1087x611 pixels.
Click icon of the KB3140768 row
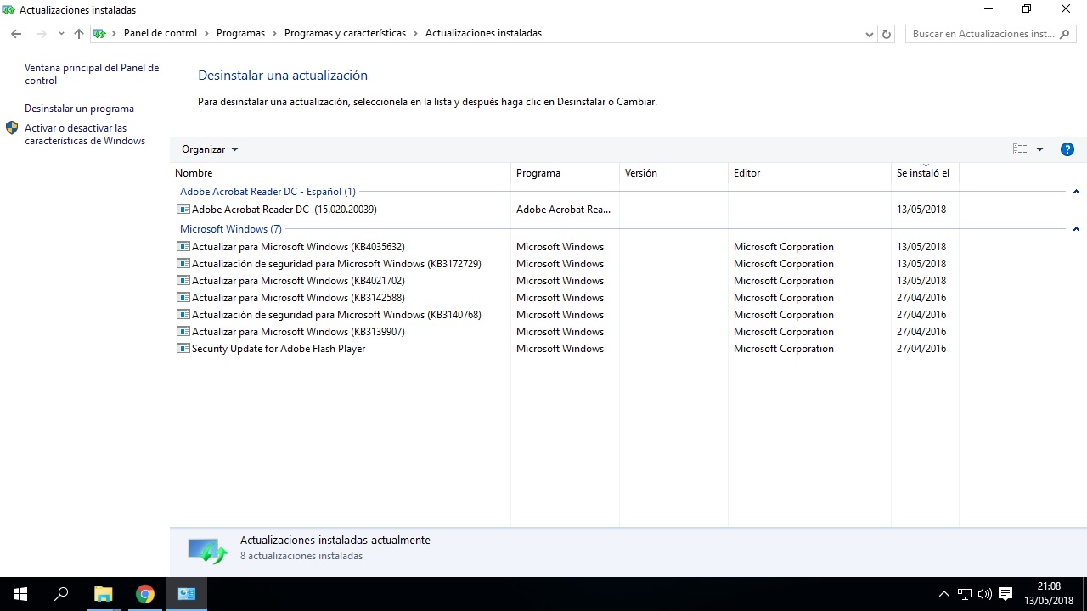click(183, 315)
